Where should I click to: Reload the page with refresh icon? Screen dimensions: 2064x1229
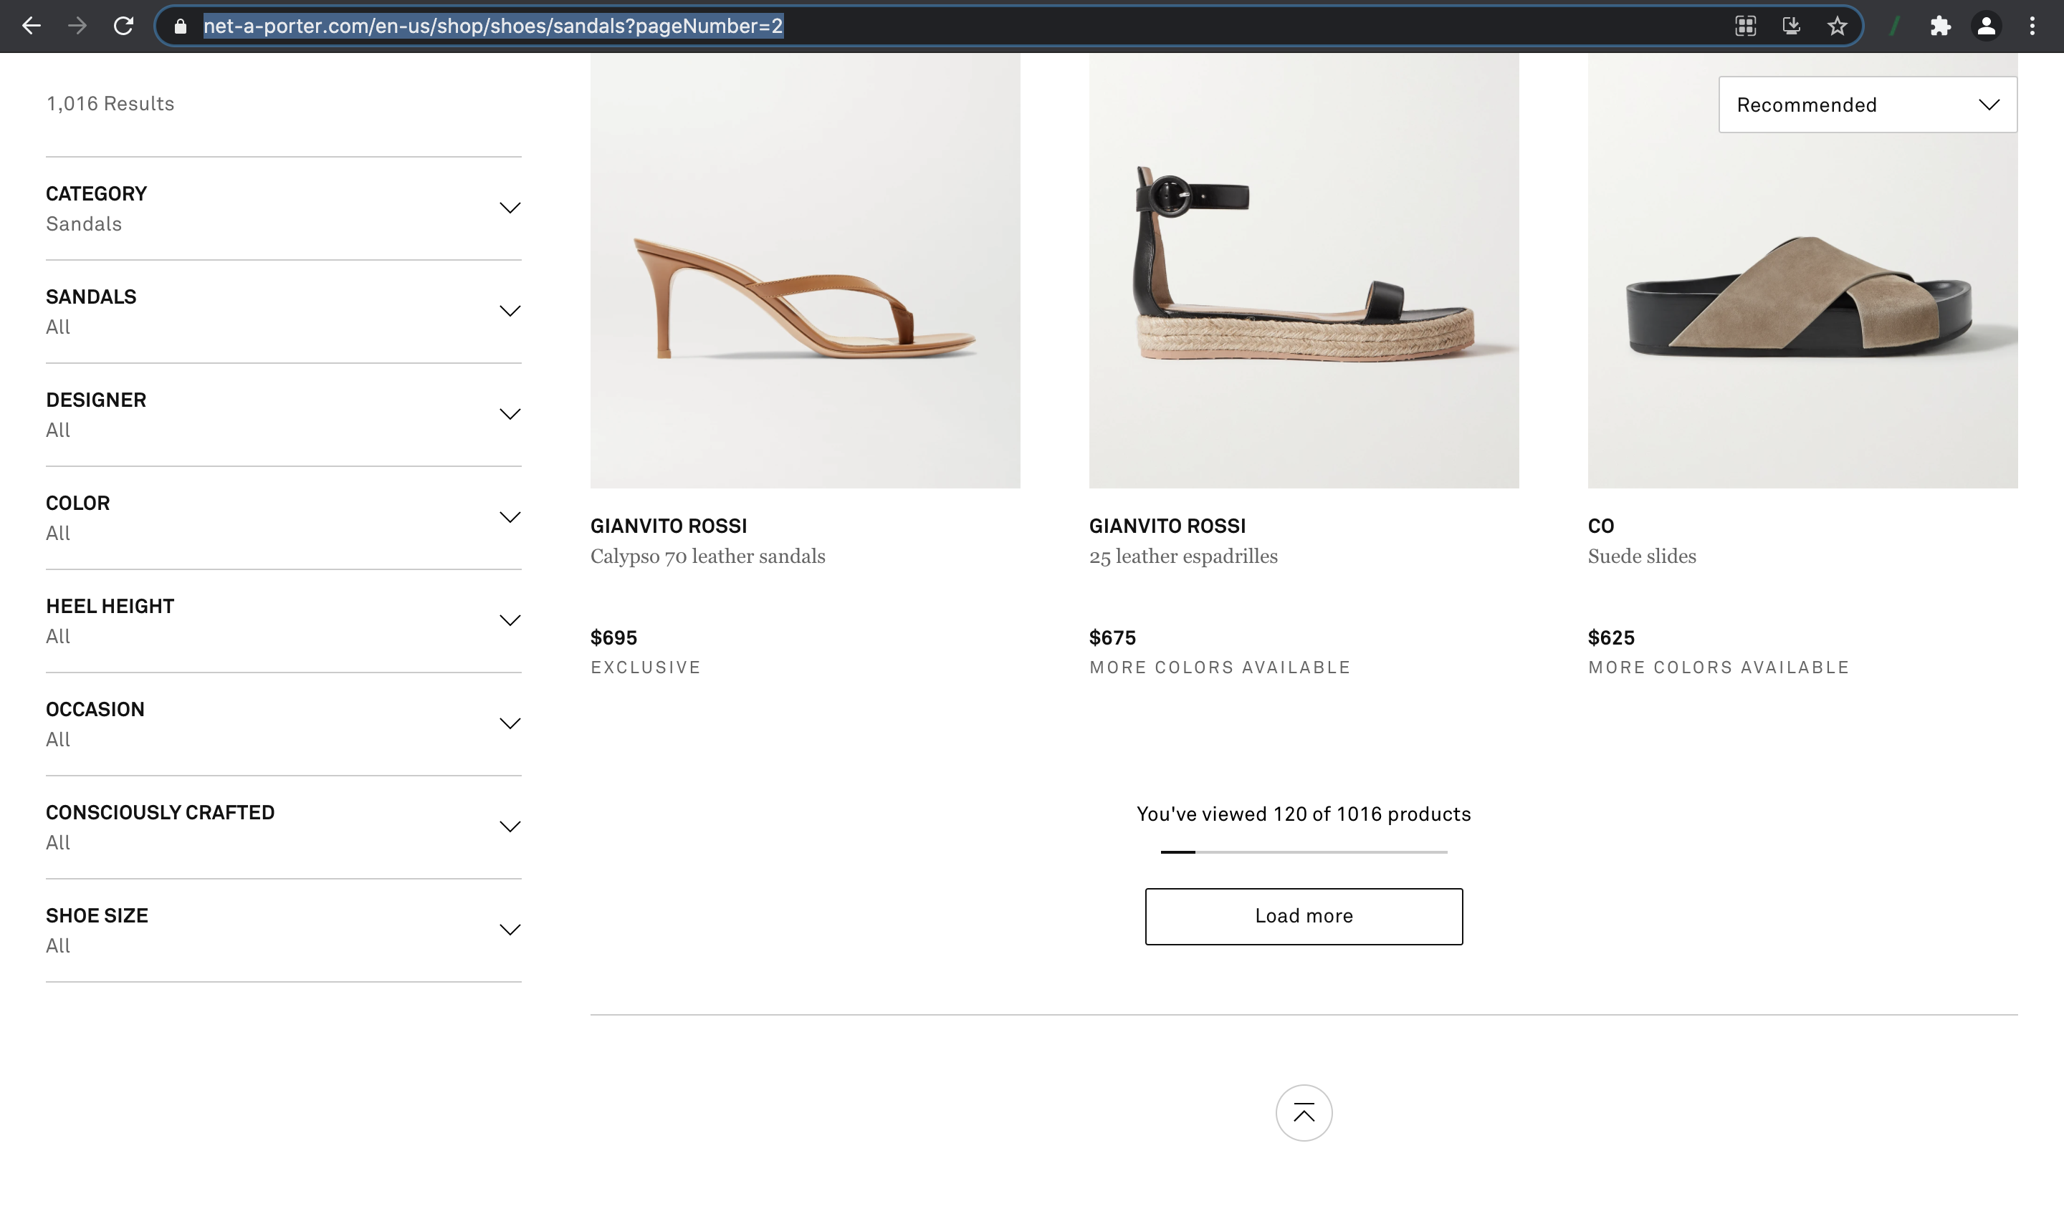click(123, 26)
